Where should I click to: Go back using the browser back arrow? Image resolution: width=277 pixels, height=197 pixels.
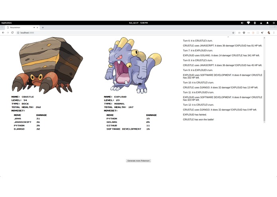[x=3, y=33]
